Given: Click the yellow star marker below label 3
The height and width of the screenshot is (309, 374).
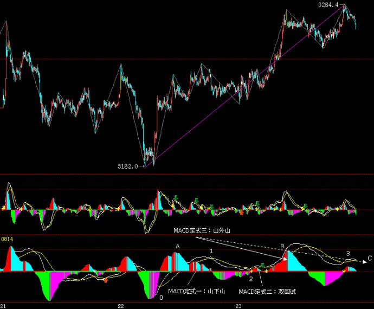Looking at the screenshot, I should coord(344,271).
